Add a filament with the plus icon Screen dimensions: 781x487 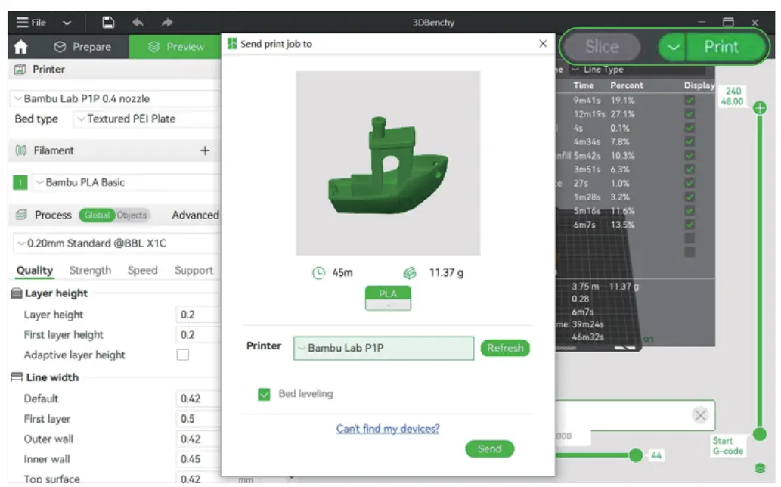pyautogui.click(x=205, y=150)
